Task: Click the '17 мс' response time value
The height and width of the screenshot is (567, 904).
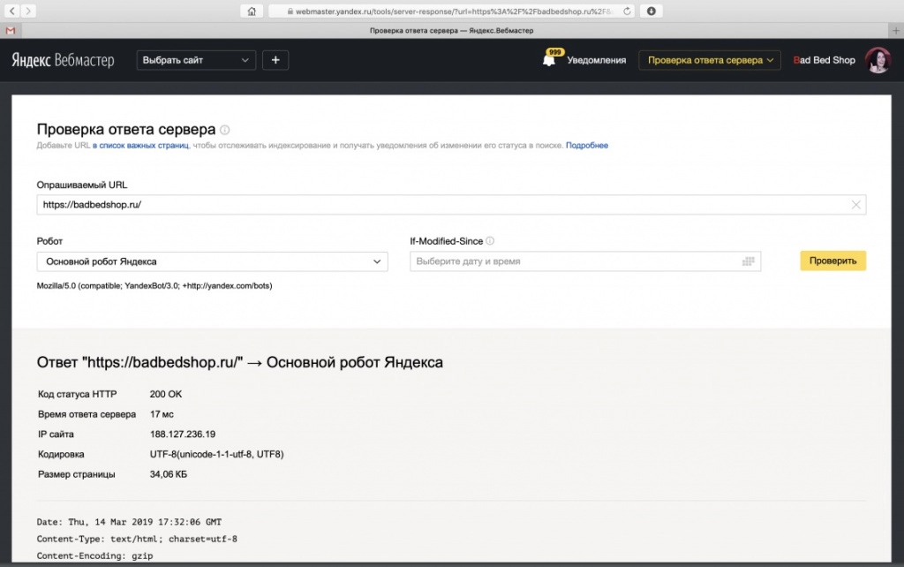Action: [162, 414]
